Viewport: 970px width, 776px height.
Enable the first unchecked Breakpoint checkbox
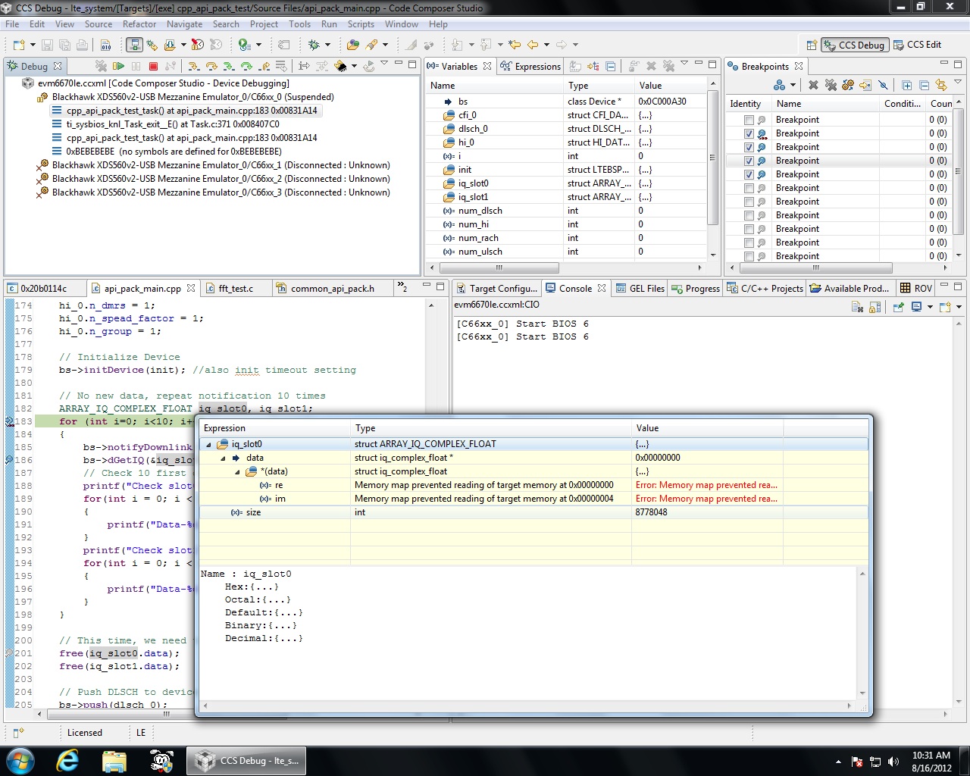click(749, 120)
